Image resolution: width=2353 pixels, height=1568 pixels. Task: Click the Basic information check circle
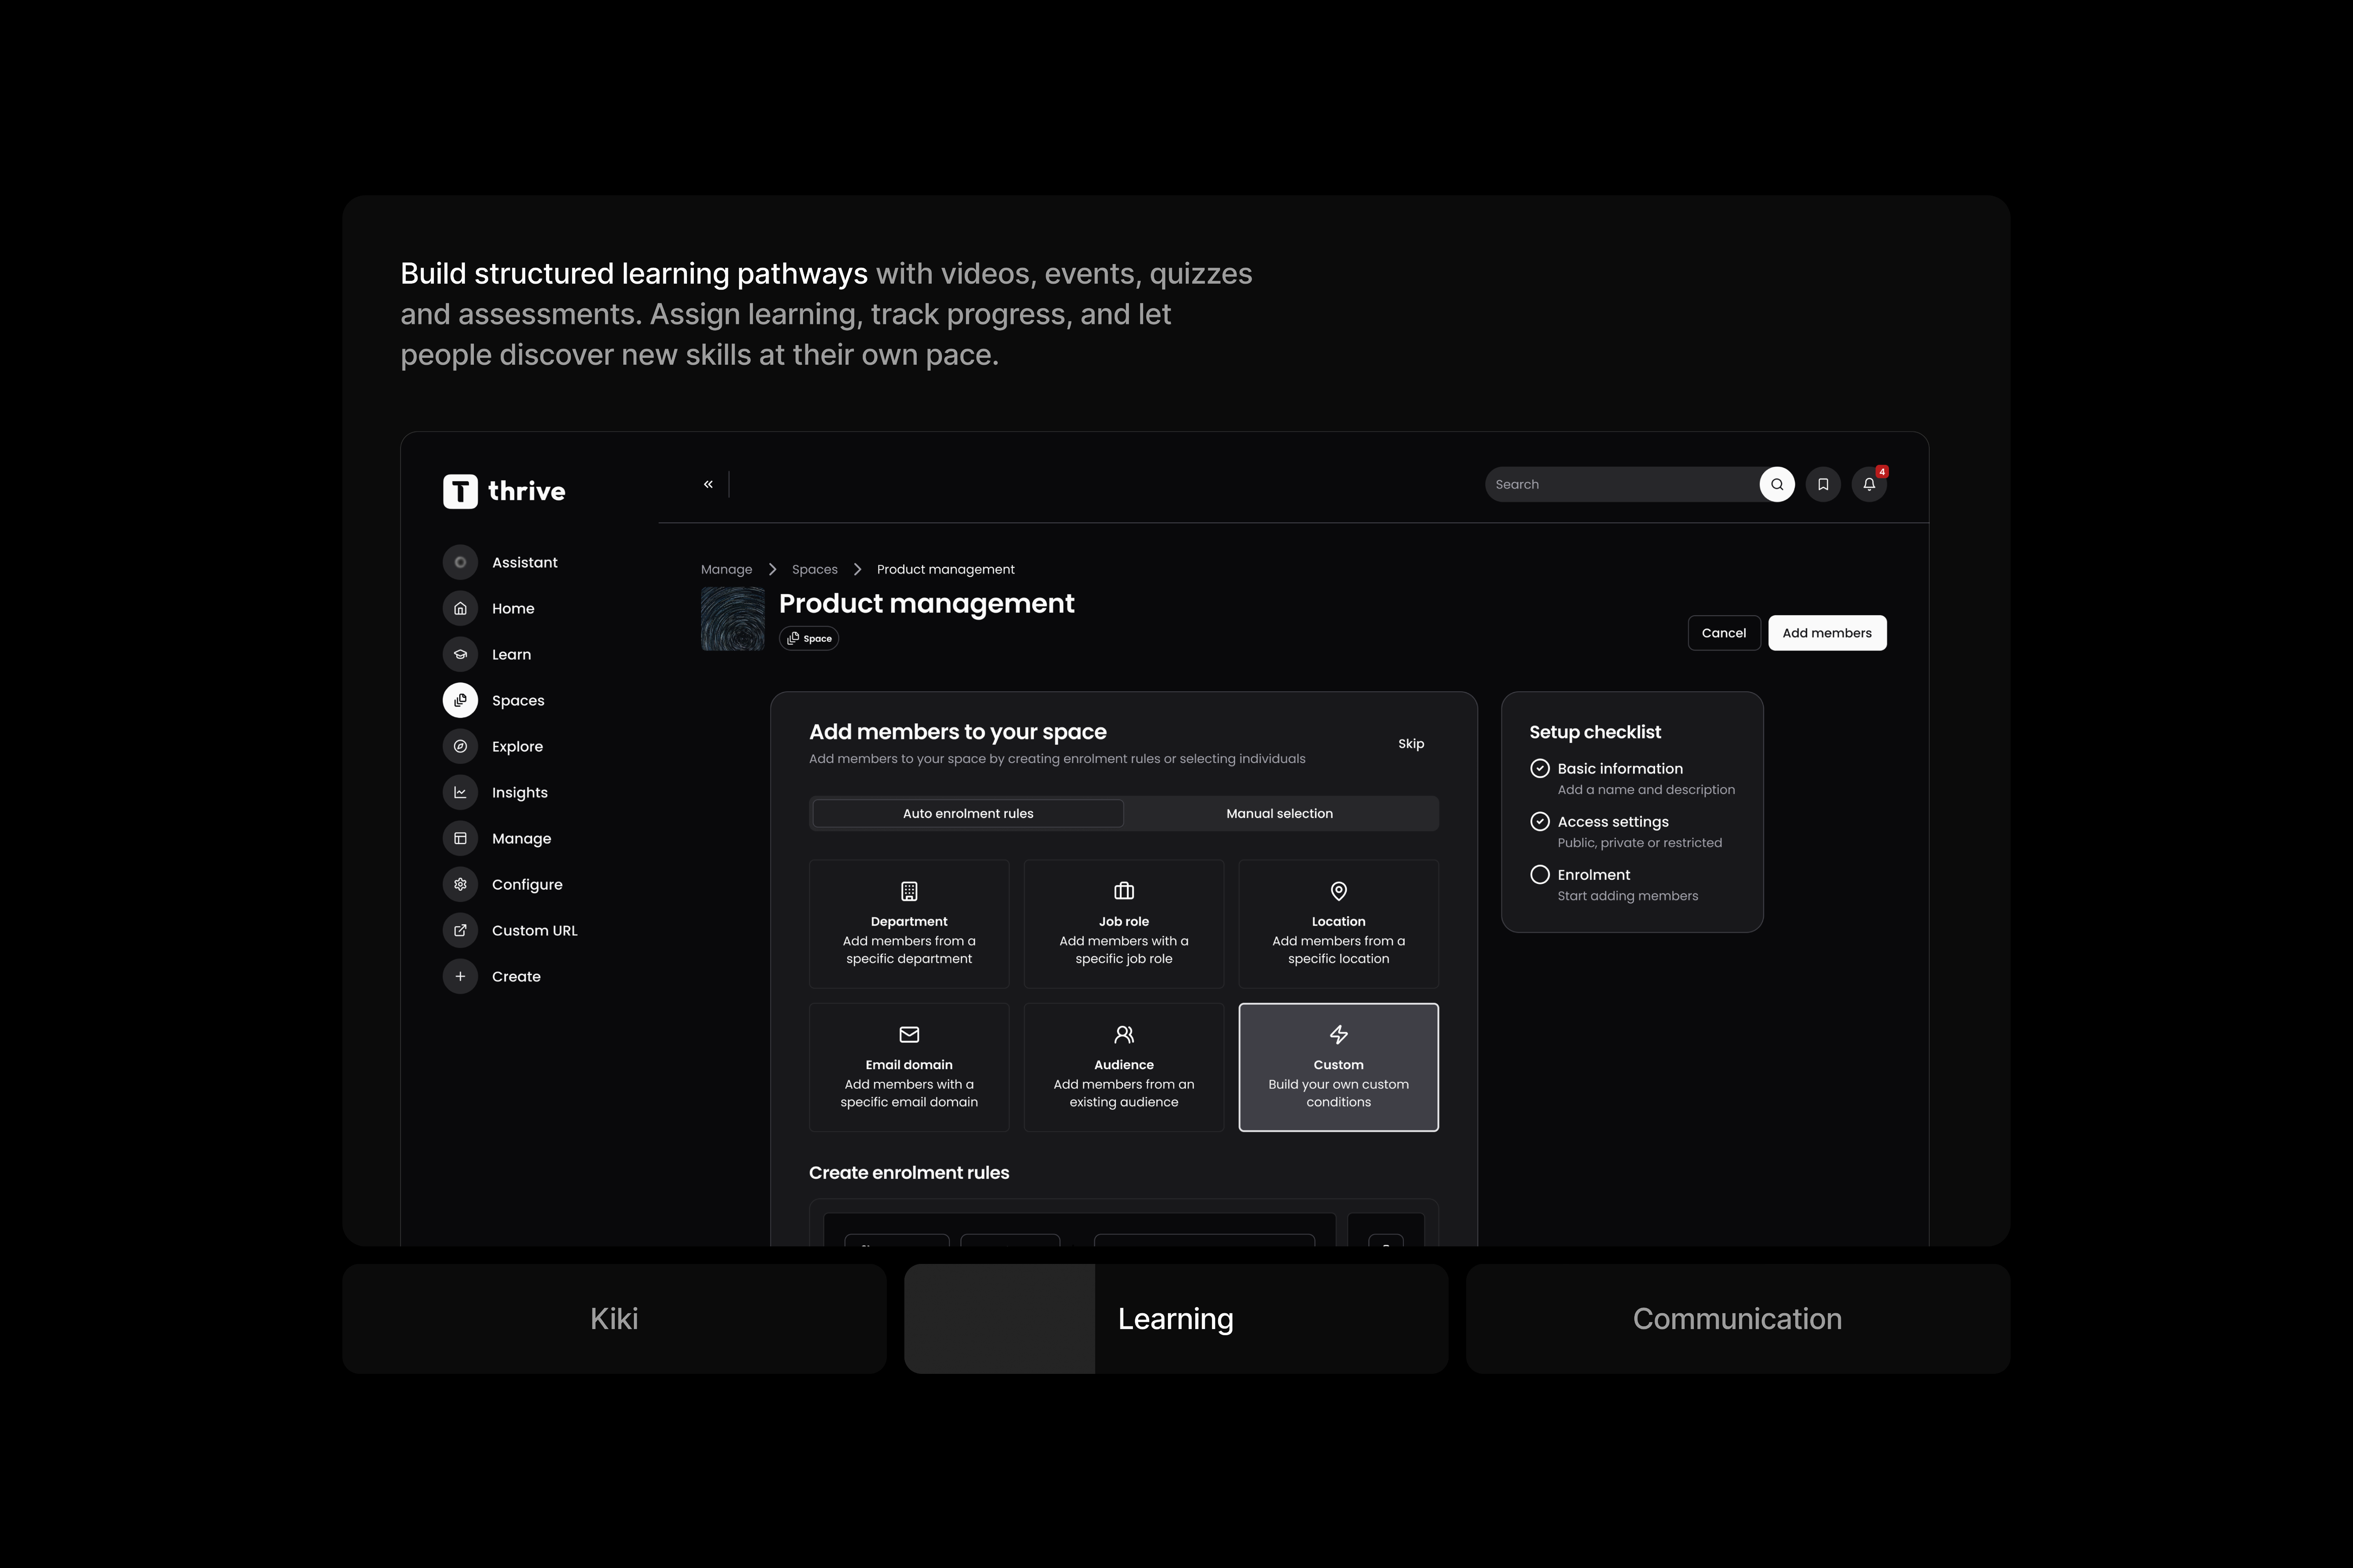coord(1539,769)
